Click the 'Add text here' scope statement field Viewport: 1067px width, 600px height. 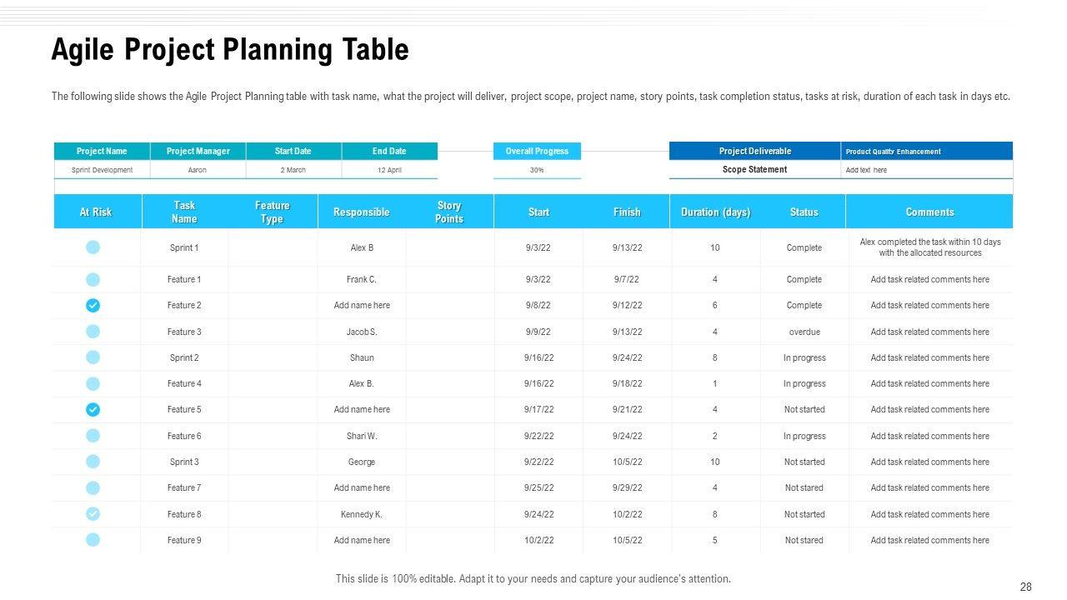866,170
